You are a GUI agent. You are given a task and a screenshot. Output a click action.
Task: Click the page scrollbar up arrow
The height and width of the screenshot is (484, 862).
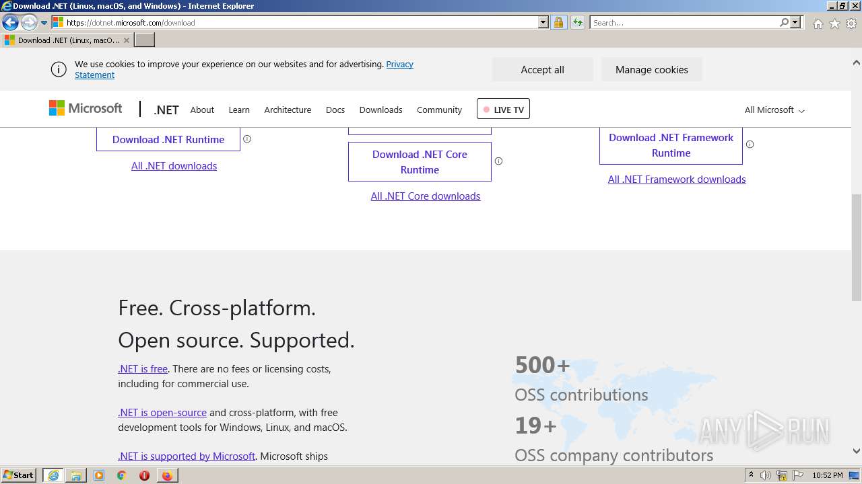click(857, 63)
